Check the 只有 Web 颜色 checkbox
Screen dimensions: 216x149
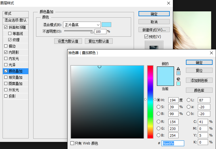tap(72, 143)
